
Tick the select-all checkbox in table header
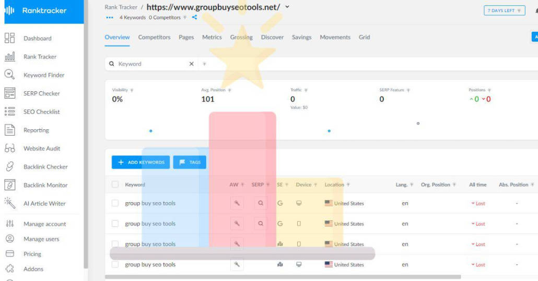[x=115, y=185]
